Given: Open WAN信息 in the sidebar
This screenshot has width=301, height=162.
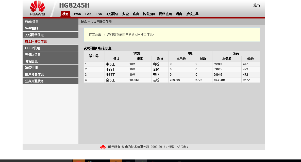Looking at the screenshot, I should (51, 22).
